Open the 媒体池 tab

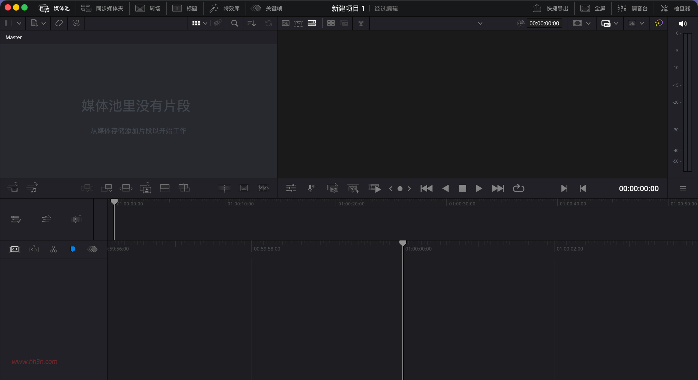pyautogui.click(x=54, y=8)
